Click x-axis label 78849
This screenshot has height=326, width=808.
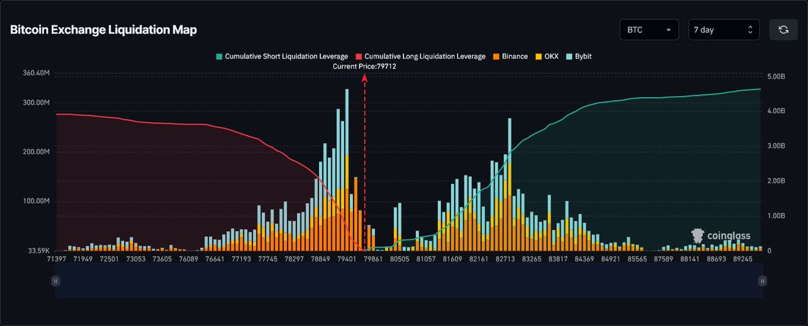point(321,258)
